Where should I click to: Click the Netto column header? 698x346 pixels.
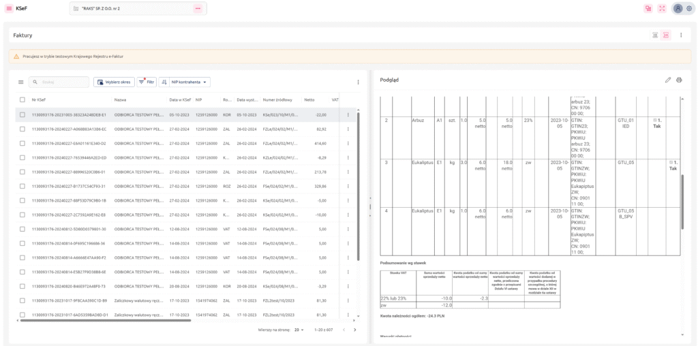click(x=309, y=99)
